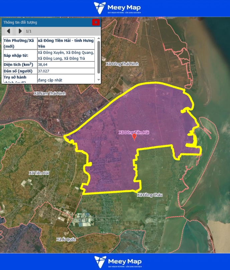The image size is (230, 270).
Task: Select the Xã Nam Thái Ninh map label
Action: [x=50, y=93]
